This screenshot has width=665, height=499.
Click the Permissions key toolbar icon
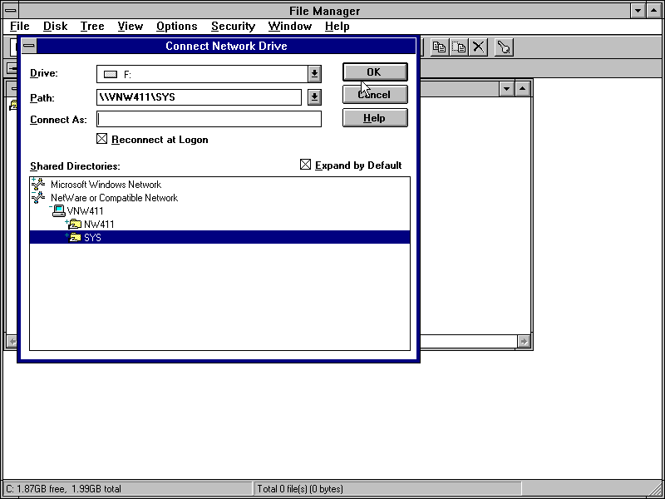click(x=504, y=47)
